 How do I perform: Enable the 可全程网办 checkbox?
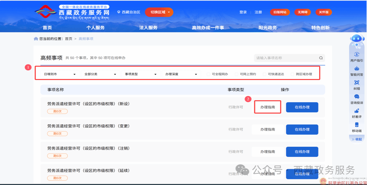click(208, 74)
